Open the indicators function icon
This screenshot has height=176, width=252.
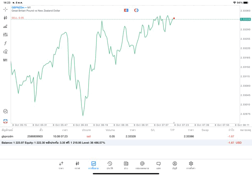(6, 43)
